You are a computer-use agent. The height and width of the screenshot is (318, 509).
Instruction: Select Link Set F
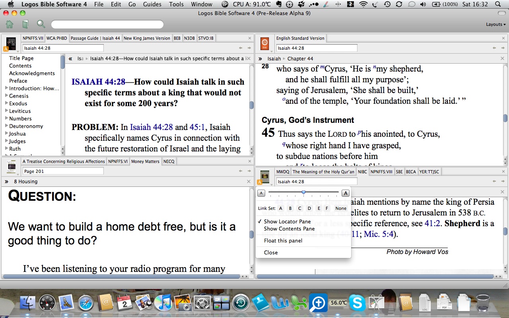[x=327, y=208]
